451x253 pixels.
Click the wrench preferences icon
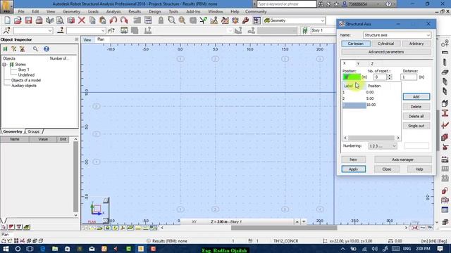click(246, 20)
